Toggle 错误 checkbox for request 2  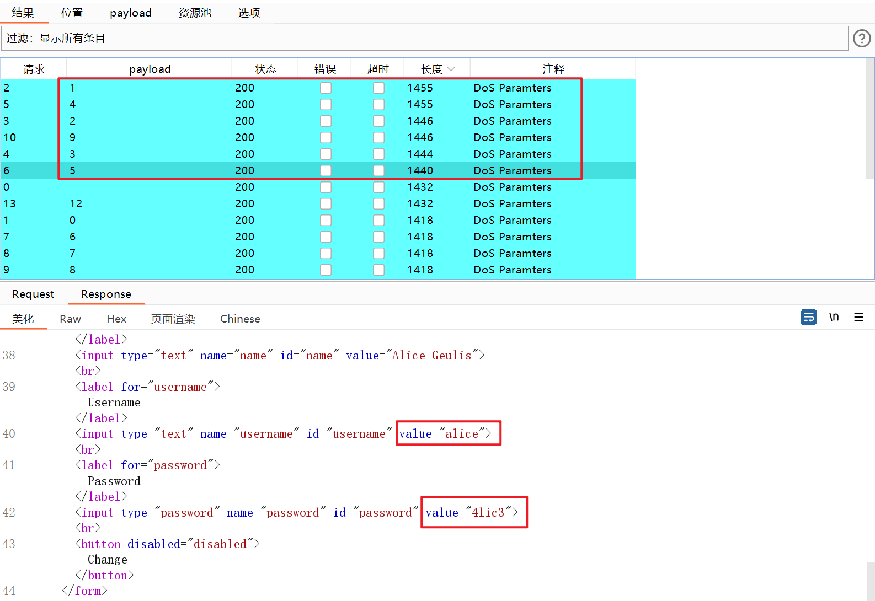point(326,88)
